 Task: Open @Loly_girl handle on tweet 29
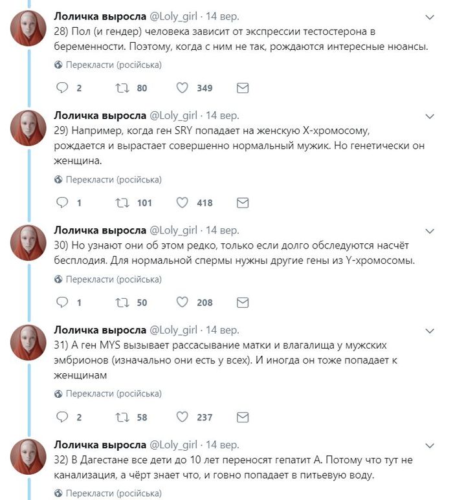[x=173, y=116]
